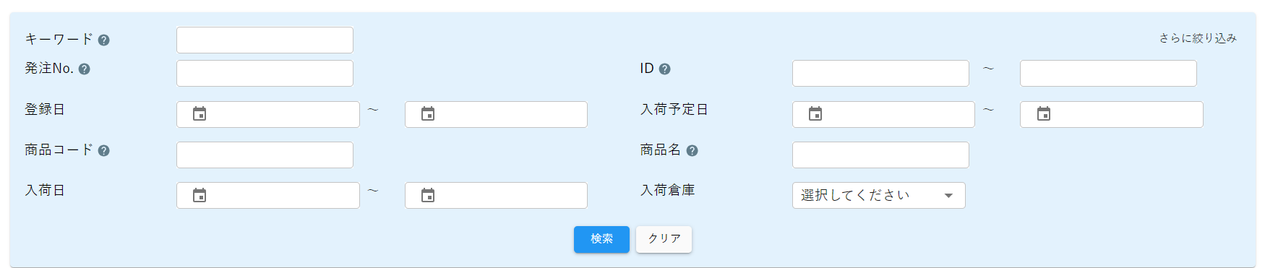Focus the 発注No. input field

click(x=265, y=73)
